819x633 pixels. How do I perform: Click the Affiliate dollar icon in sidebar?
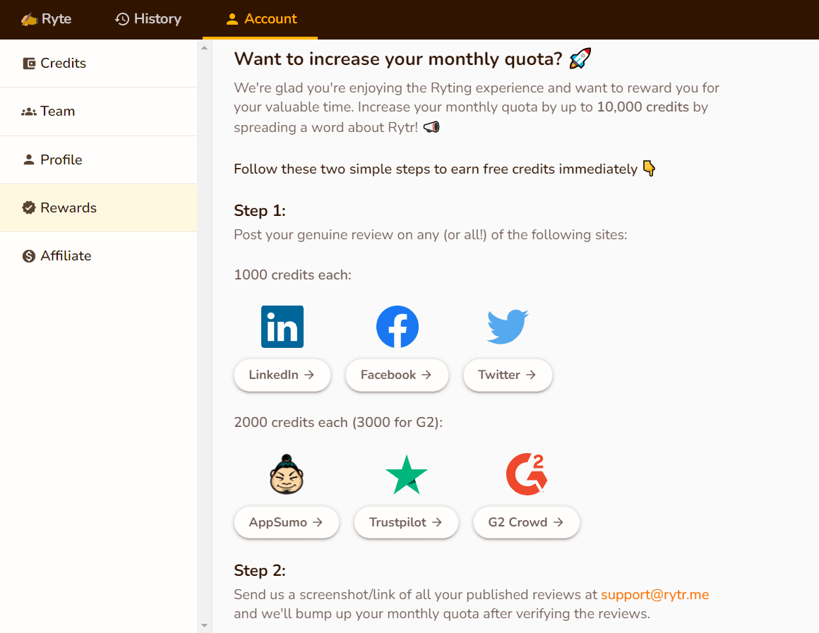click(x=29, y=256)
